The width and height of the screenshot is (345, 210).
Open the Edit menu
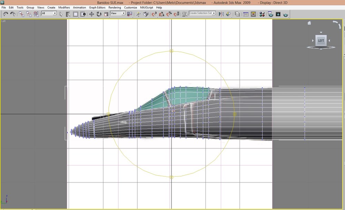pyautogui.click(x=11, y=8)
